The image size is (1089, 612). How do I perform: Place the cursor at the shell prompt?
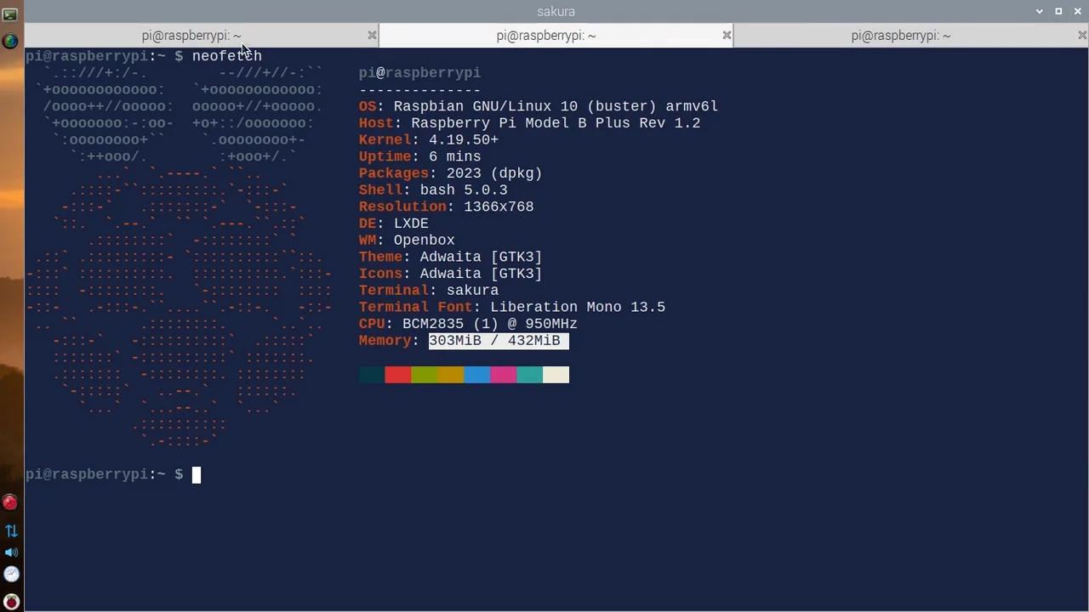(196, 474)
